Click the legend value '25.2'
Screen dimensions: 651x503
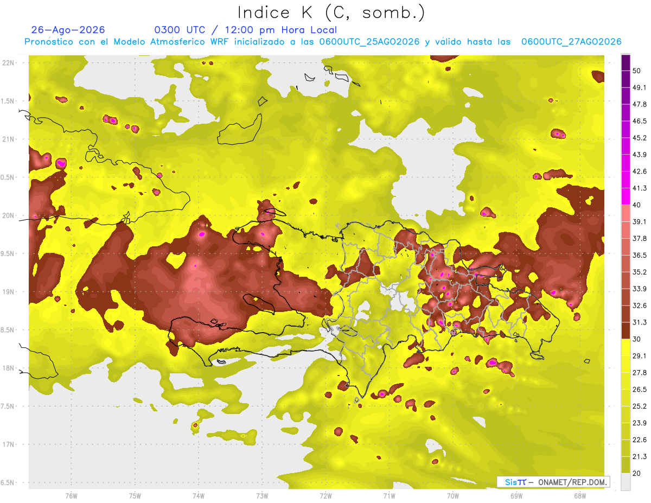pyautogui.click(x=639, y=406)
